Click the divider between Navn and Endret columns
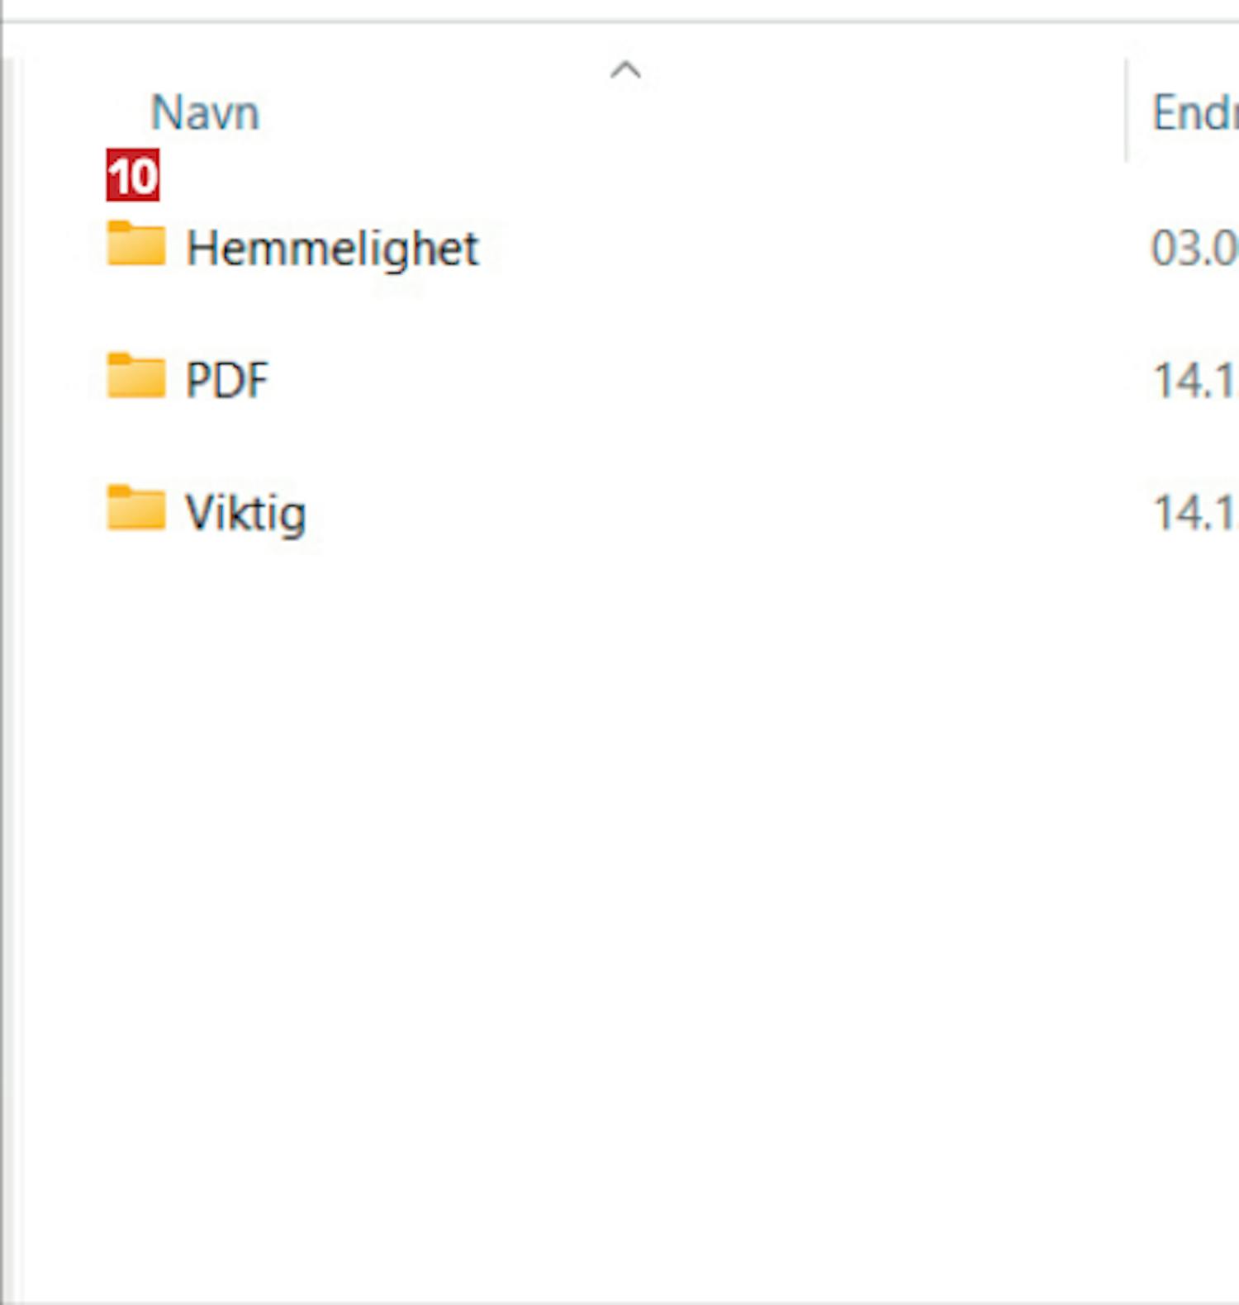The height and width of the screenshot is (1305, 1239). (x=1126, y=111)
